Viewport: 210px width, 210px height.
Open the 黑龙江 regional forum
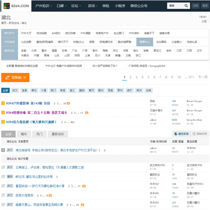click(157, 51)
